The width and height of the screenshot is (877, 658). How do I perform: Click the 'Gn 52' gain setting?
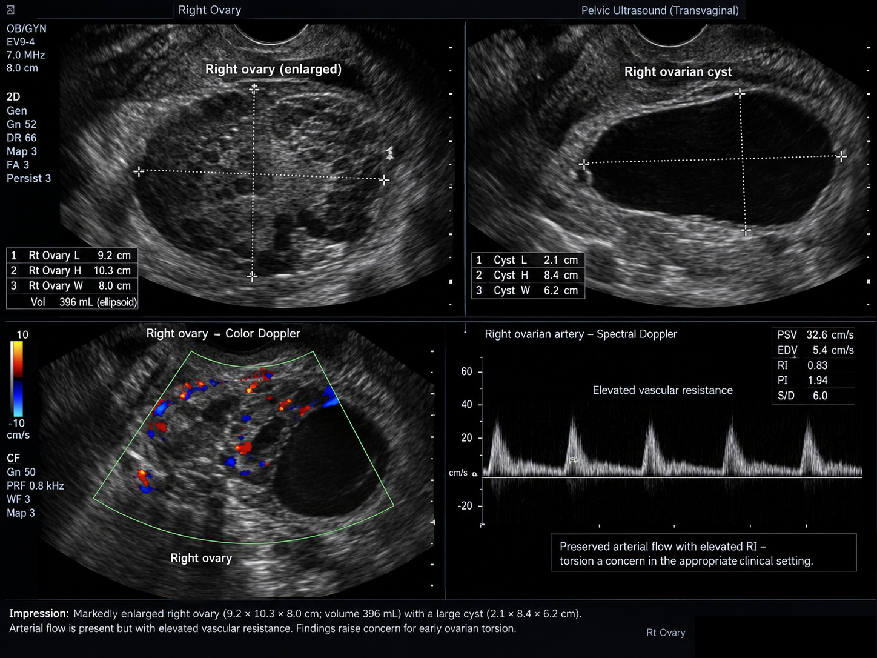(21, 124)
